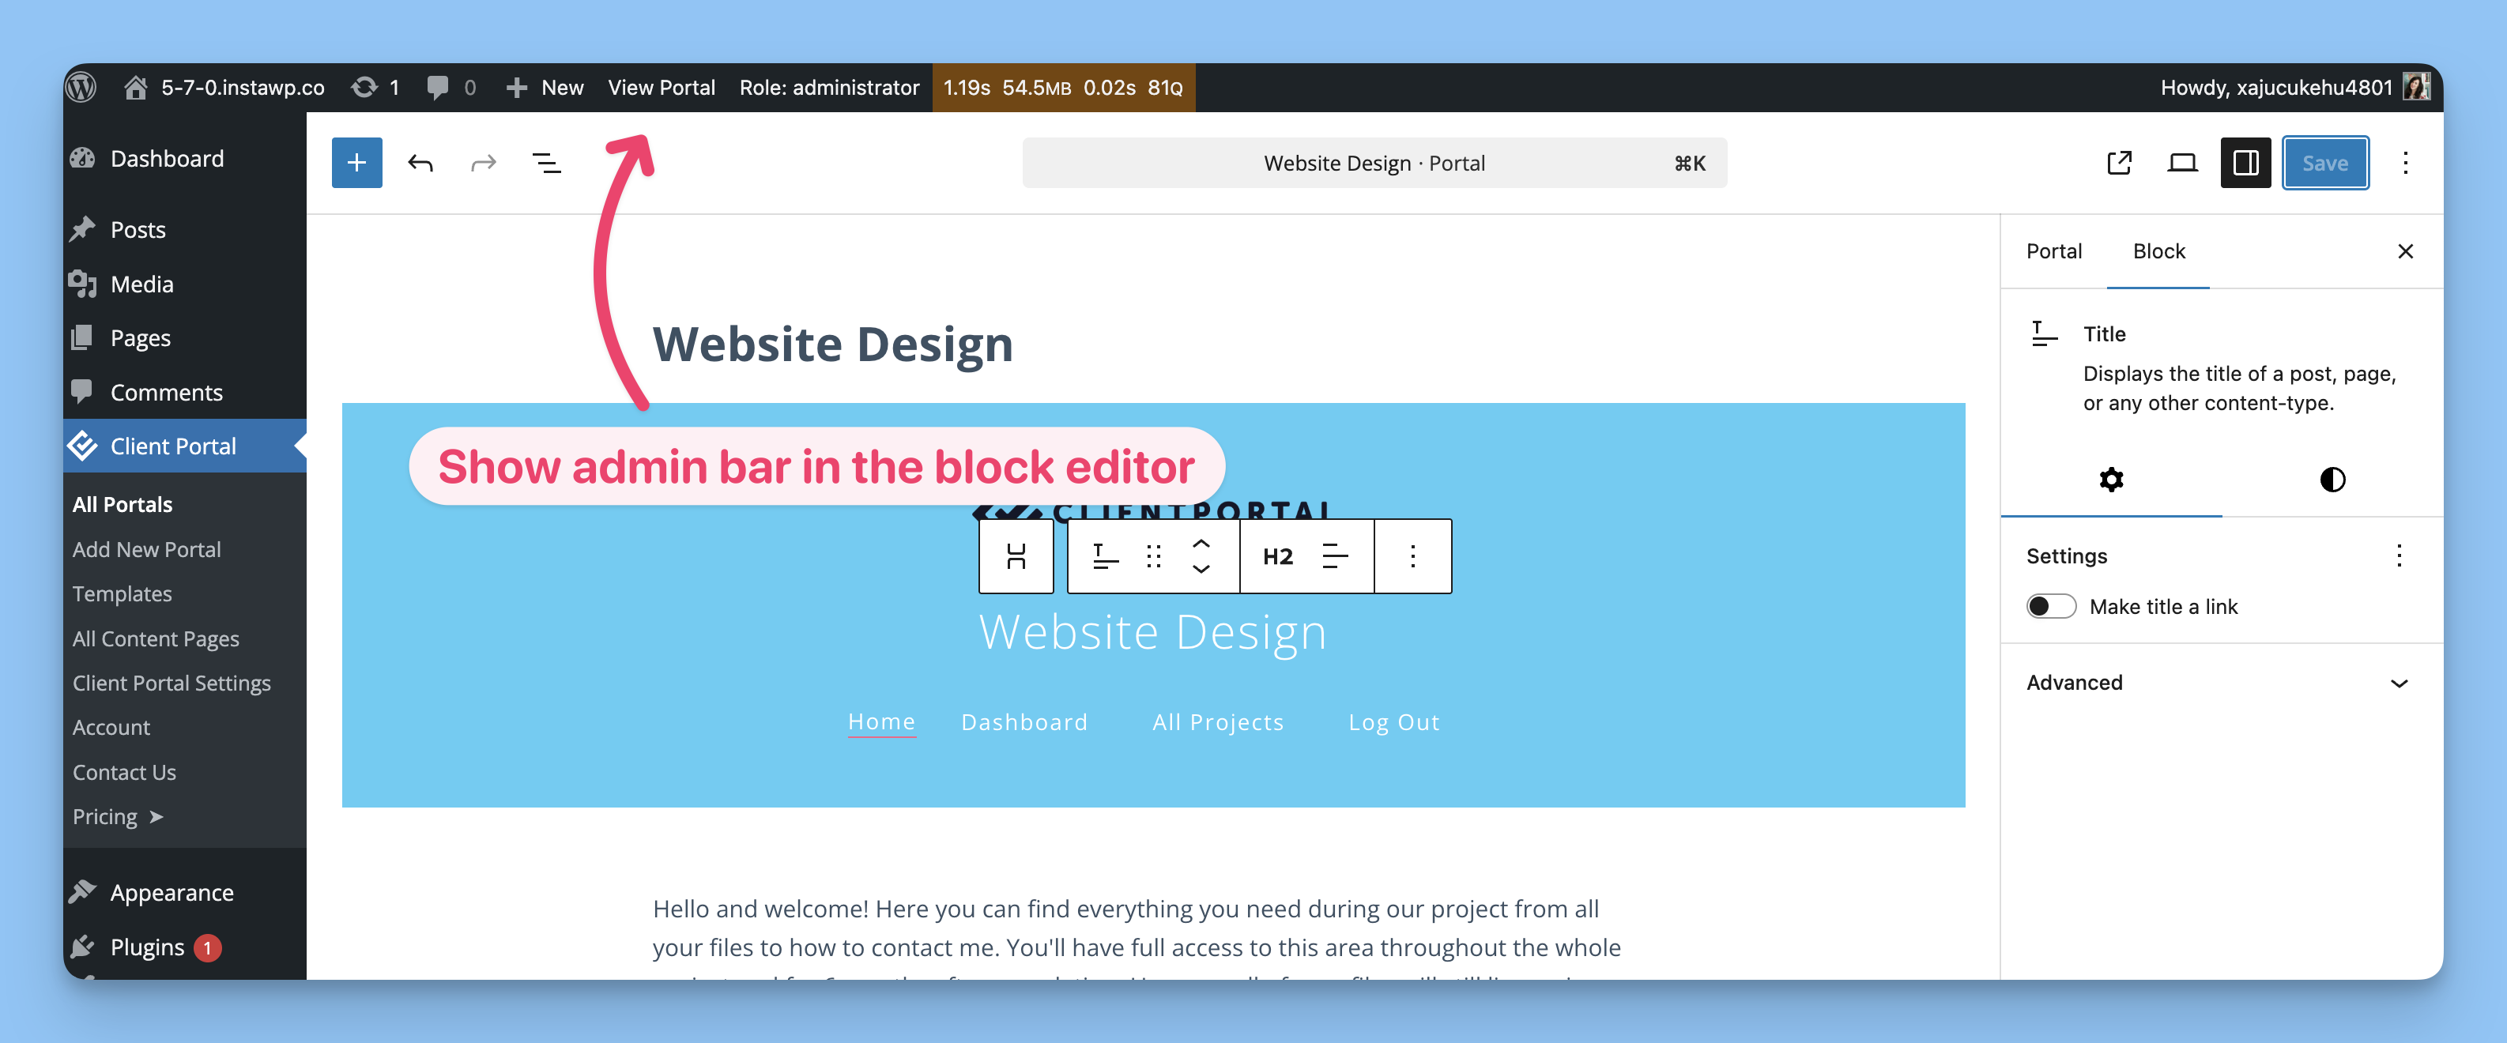This screenshot has width=2507, height=1043.
Task: Change heading level H2
Action: [x=1277, y=555]
